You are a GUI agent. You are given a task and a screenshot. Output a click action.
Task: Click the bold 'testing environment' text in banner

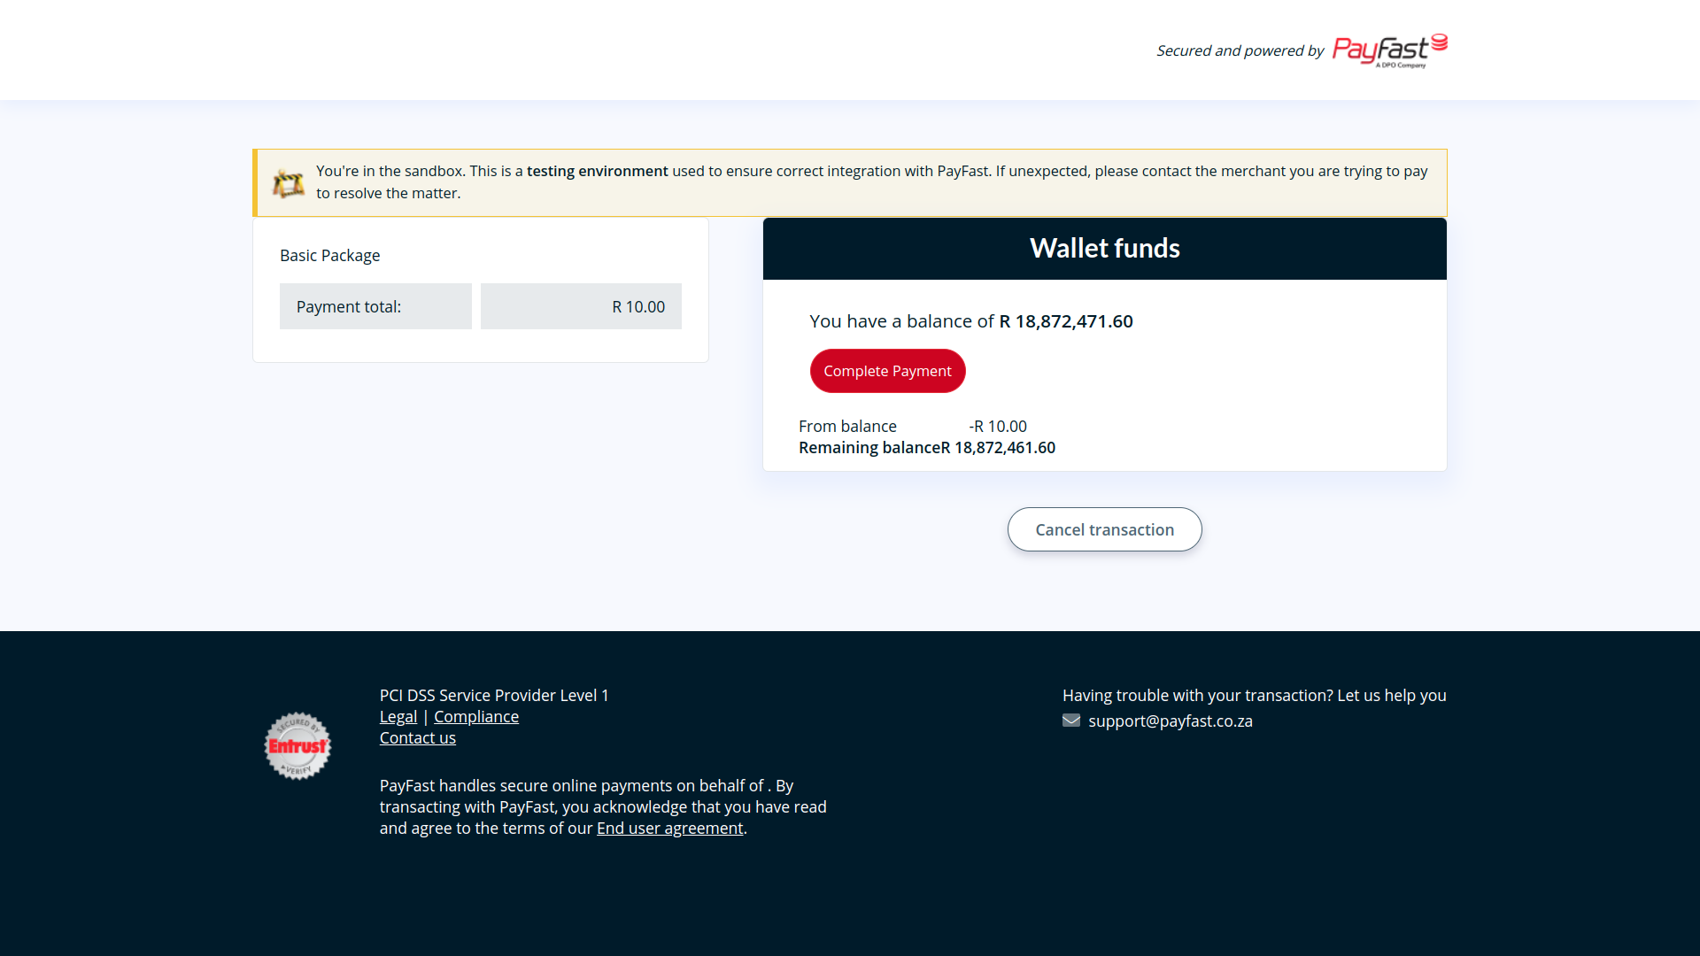click(x=597, y=171)
